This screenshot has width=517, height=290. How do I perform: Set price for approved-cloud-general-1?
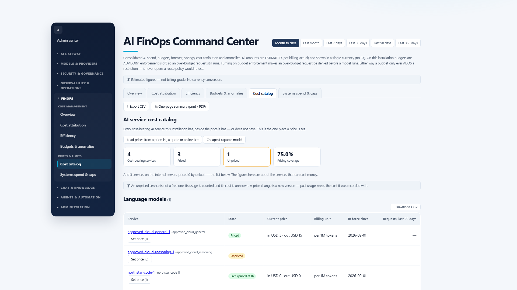tap(139, 239)
